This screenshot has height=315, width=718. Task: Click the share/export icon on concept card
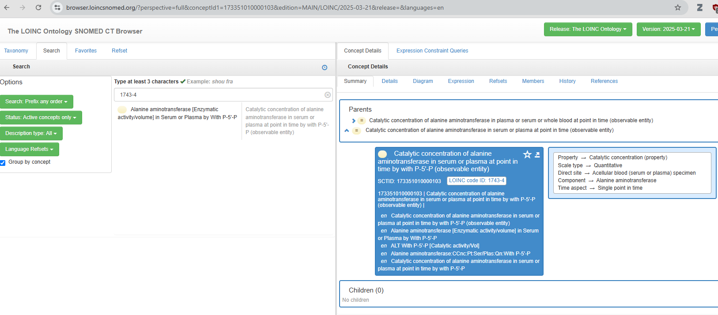coord(537,154)
